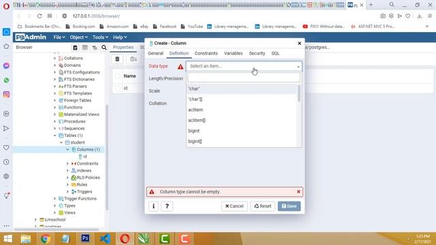Viewport: 436px width, 245px height.
Task: Tick the checkbox for the id row
Action: coord(118,88)
